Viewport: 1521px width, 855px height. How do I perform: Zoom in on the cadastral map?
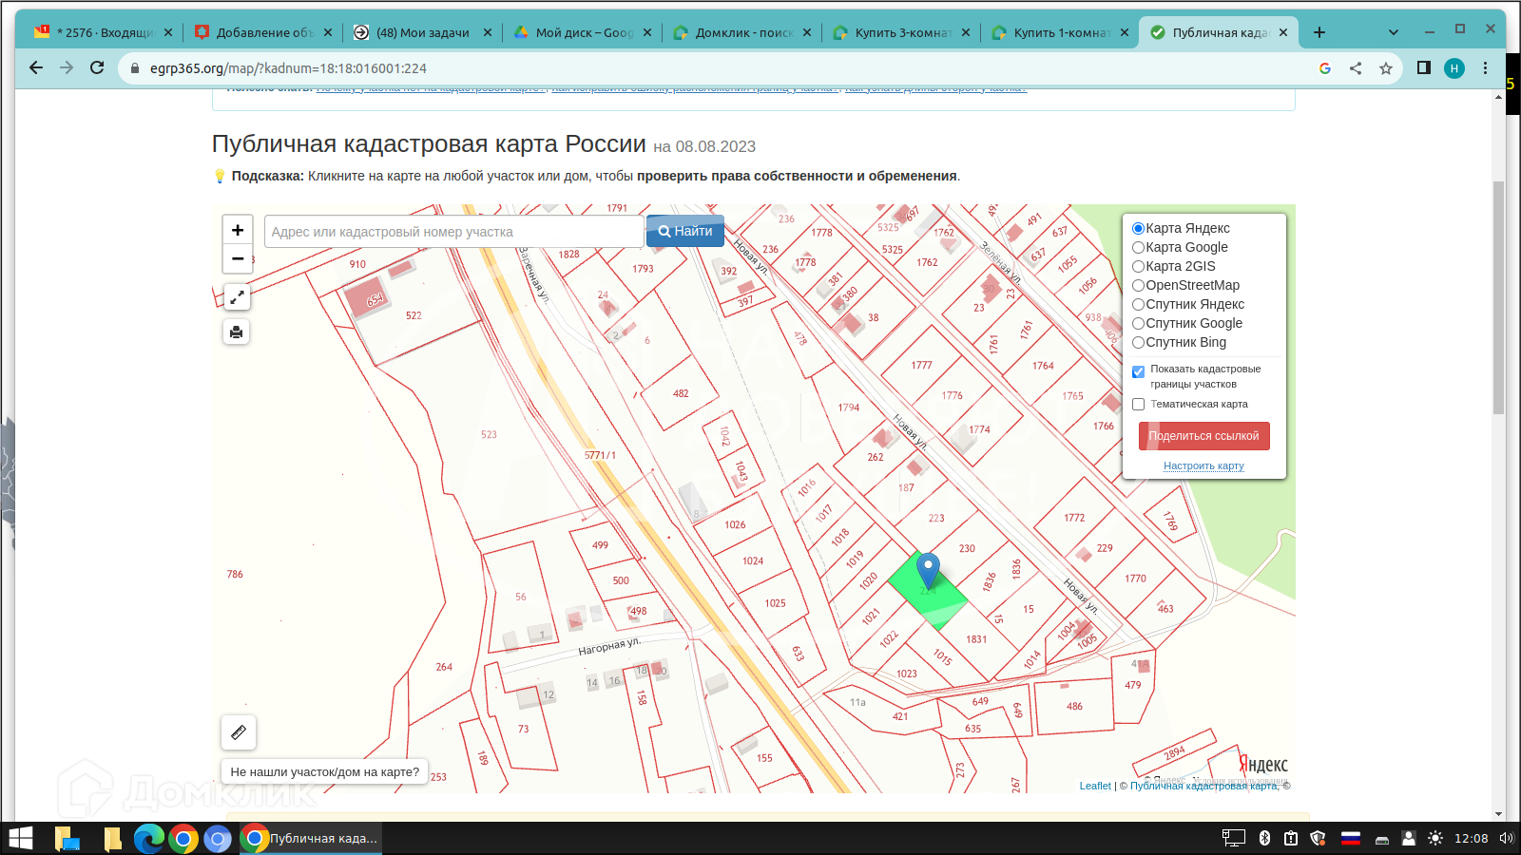(x=238, y=230)
